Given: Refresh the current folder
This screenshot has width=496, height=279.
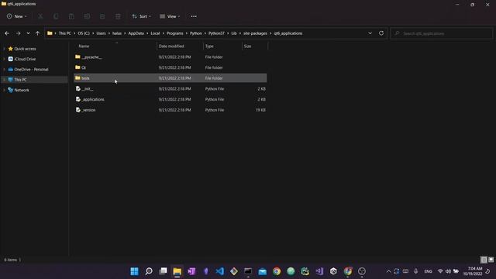Looking at the screenshot, I should click(381, 33).
